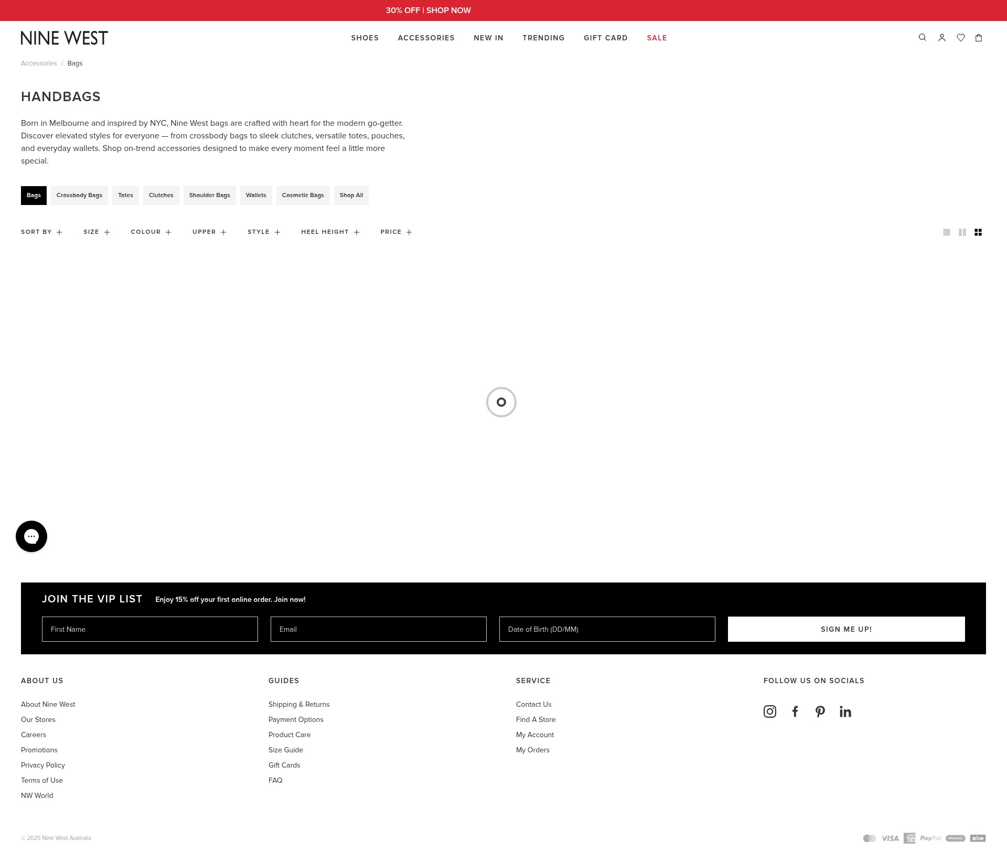Open the shopping bag icon
Image resolution: width=1007 pixels, height=863 pixels.
click(979, 38)
